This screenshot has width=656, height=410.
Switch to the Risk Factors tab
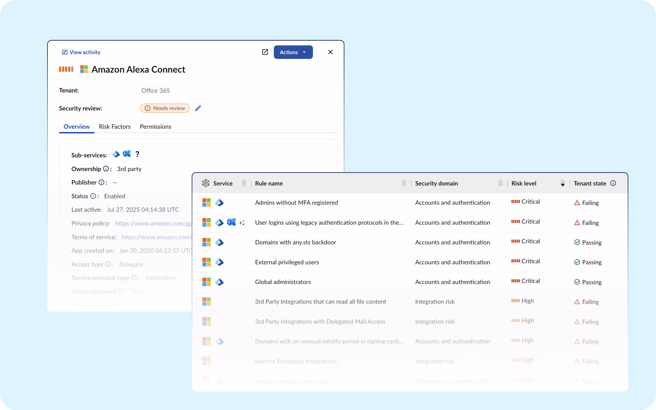[115, 127]
